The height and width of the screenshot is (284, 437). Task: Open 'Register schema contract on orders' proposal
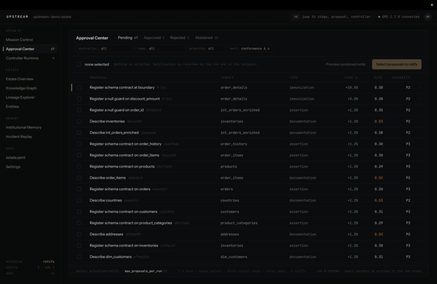tap(120, 189)
